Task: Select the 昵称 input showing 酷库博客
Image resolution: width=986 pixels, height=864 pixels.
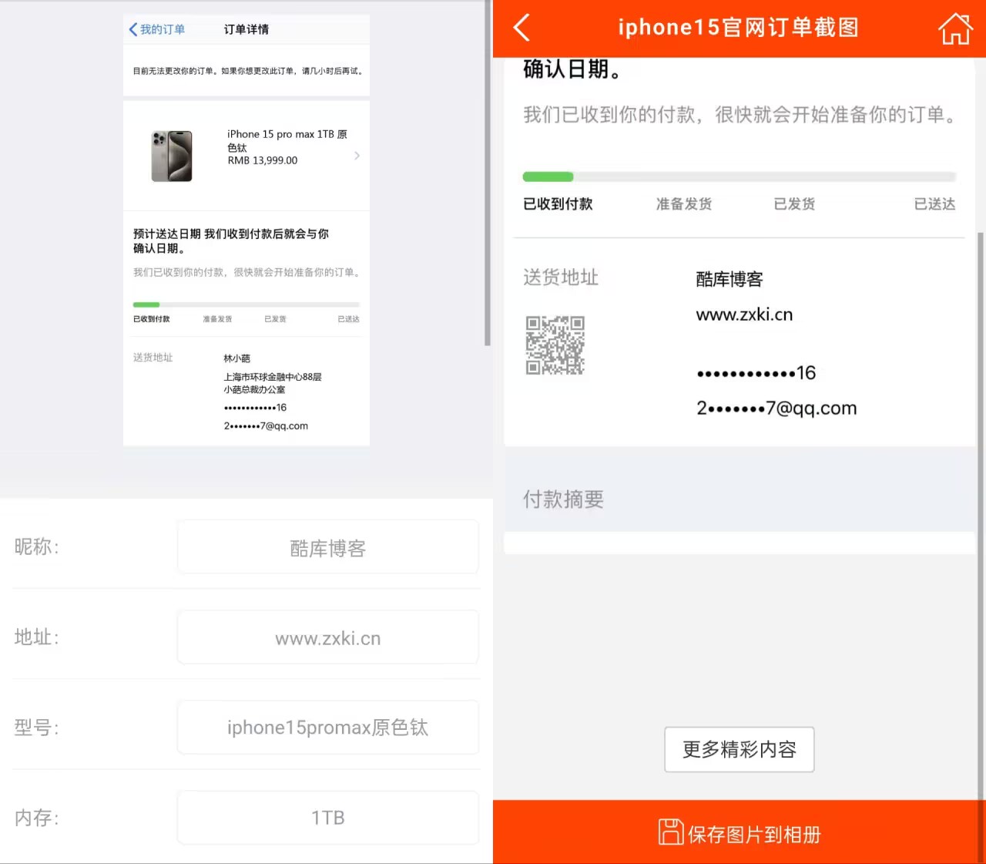Action: pyautogui.click(x=327, y=547)
